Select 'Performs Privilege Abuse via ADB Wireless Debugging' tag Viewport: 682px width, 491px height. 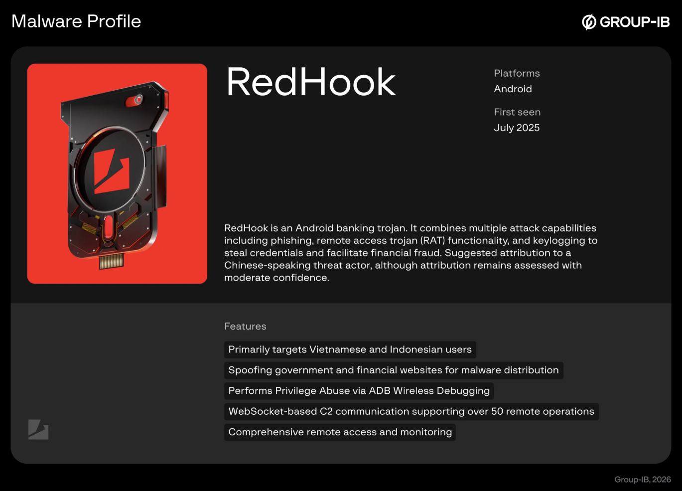coord(359,391)
